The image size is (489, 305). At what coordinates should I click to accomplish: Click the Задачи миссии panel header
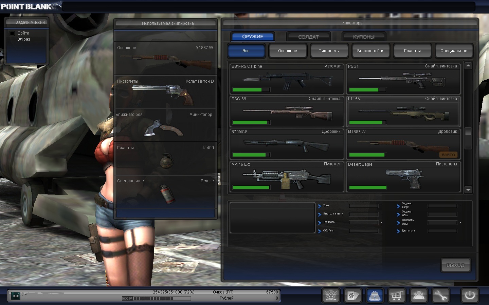30,22
